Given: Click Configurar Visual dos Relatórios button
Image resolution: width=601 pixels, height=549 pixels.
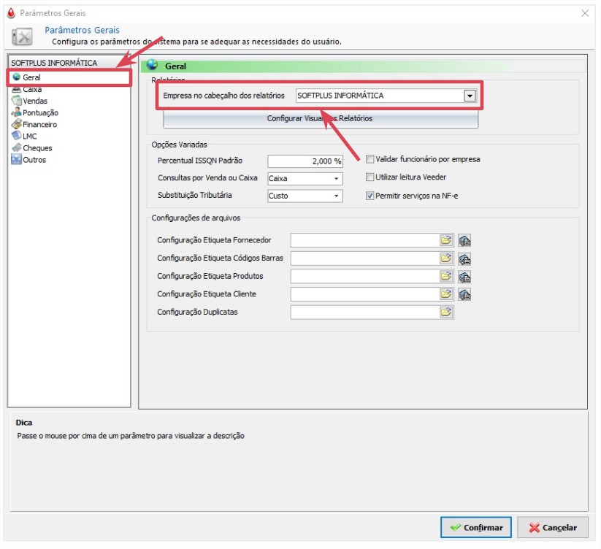Looking at the screenshot, I should pos(321,119).
